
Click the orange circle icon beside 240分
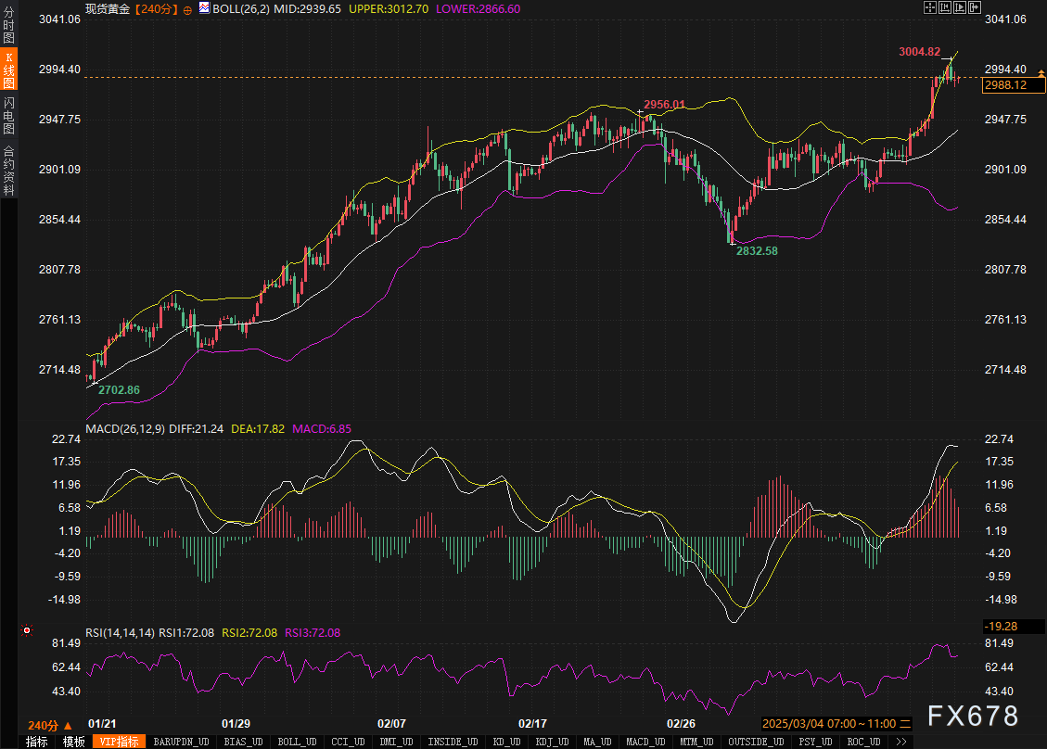(188, 8)
